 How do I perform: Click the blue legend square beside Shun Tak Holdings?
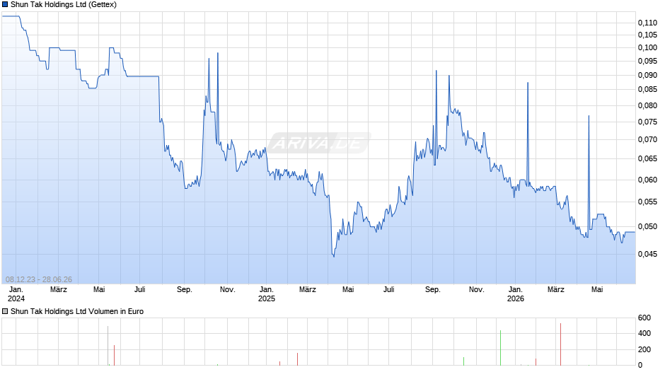5,5
